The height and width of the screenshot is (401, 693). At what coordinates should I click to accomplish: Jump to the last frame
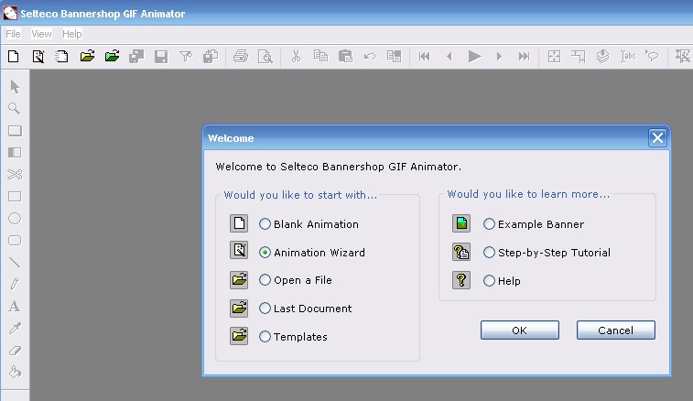(x=524, y=57)
